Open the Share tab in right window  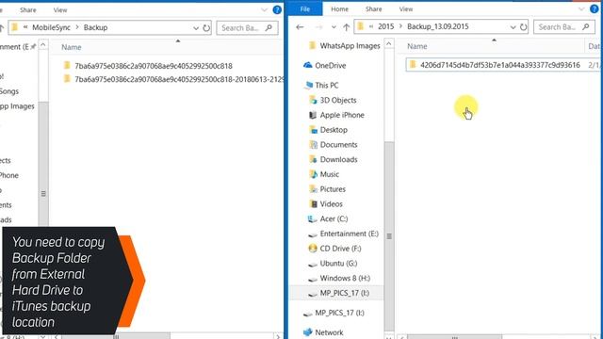(x=373, y=8)
